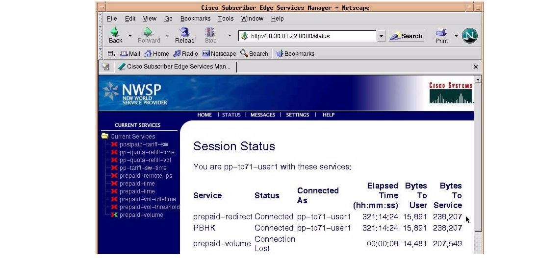Click the Netscape N logo icon

click(x=470, y=36)
